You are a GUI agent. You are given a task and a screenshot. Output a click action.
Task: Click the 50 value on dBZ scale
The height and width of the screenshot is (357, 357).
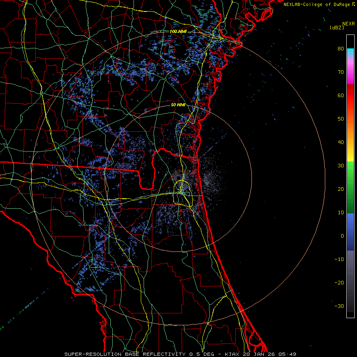click(x=341, y=119)
